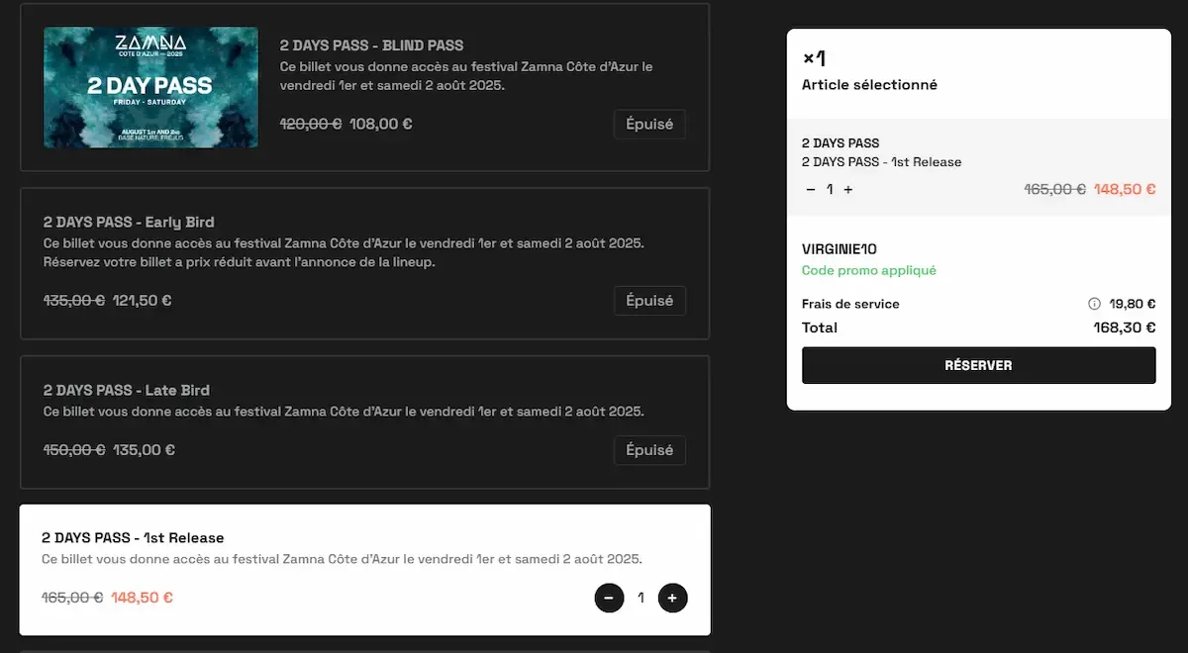Viewport: 1188px width, 653px height.
Task: Click the Frais de service label
Action: click(x=850, y=304)
